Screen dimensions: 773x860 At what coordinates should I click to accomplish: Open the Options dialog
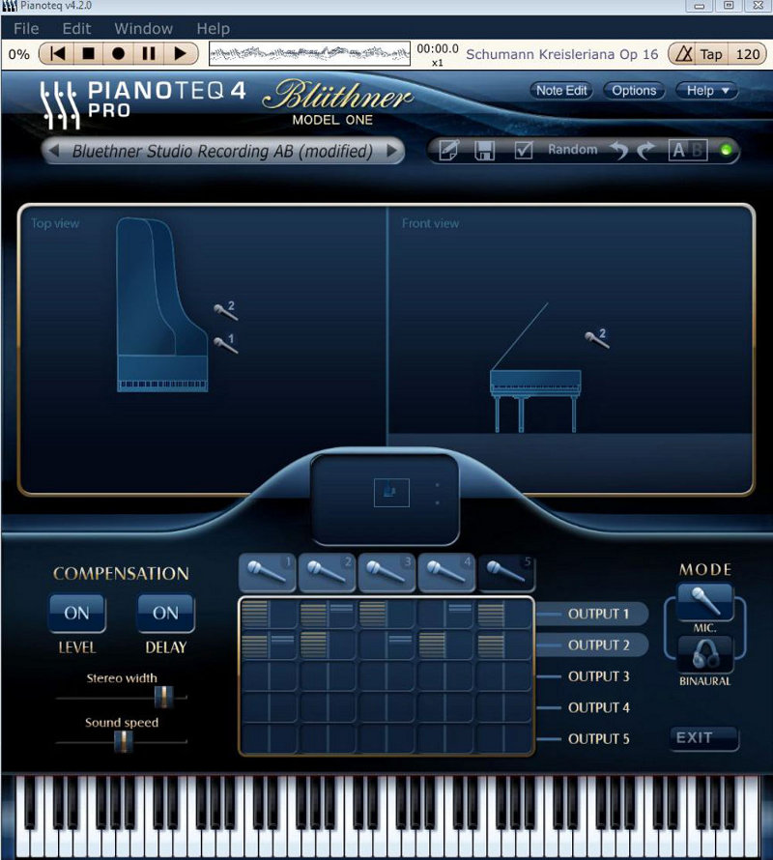[x=634, y=91]
